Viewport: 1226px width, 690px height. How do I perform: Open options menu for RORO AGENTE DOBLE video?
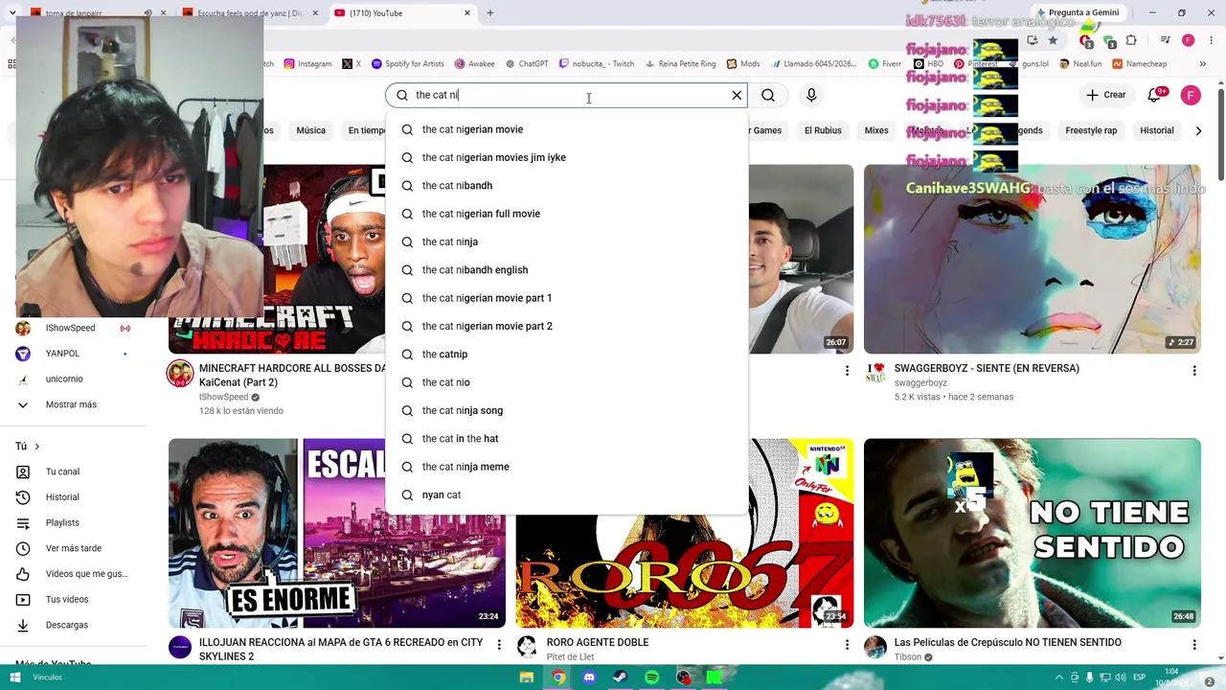pyautogui.click(x=846, y=644)
